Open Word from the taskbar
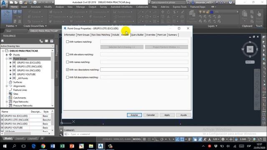The width and height of the screenshot is (267, 150). (x=53, y=146)
